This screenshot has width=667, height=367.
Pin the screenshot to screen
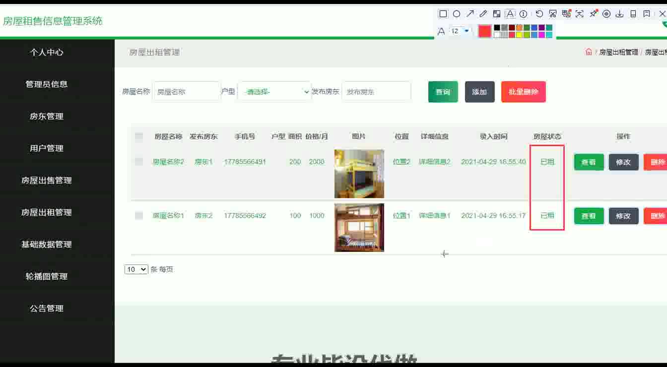click(593, 14)
